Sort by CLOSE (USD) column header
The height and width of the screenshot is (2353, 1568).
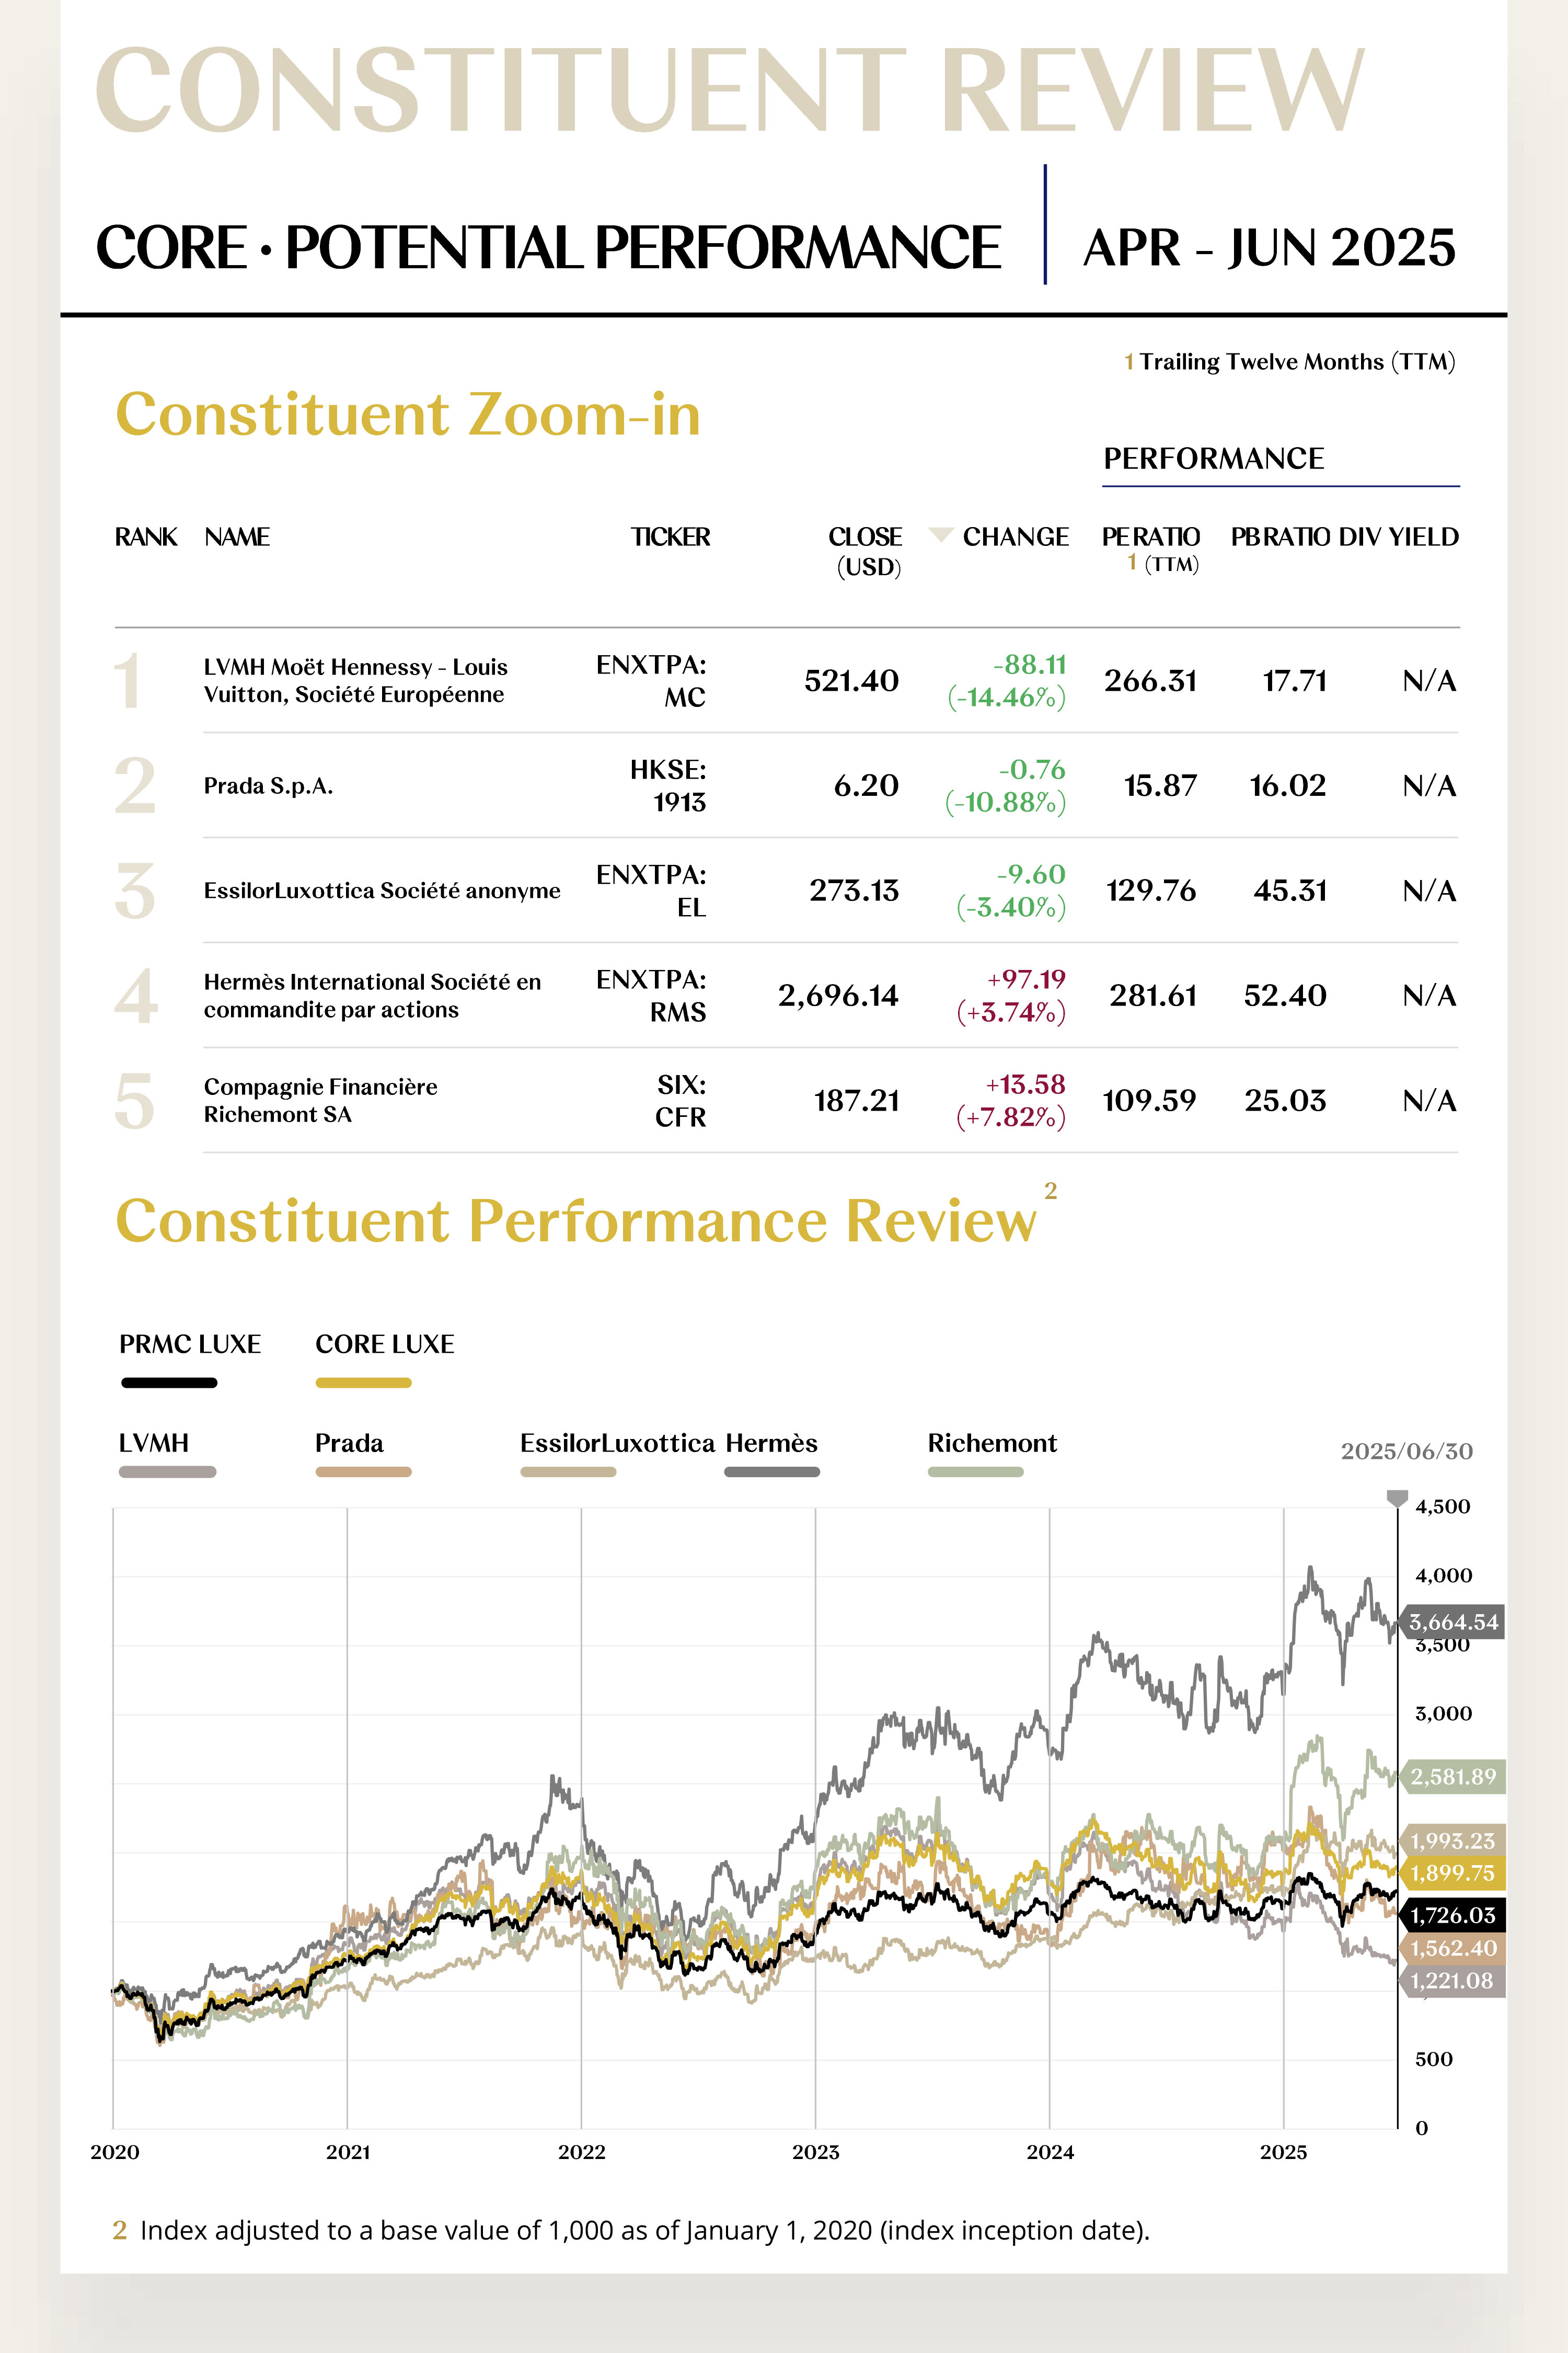(x=865, y=550)
